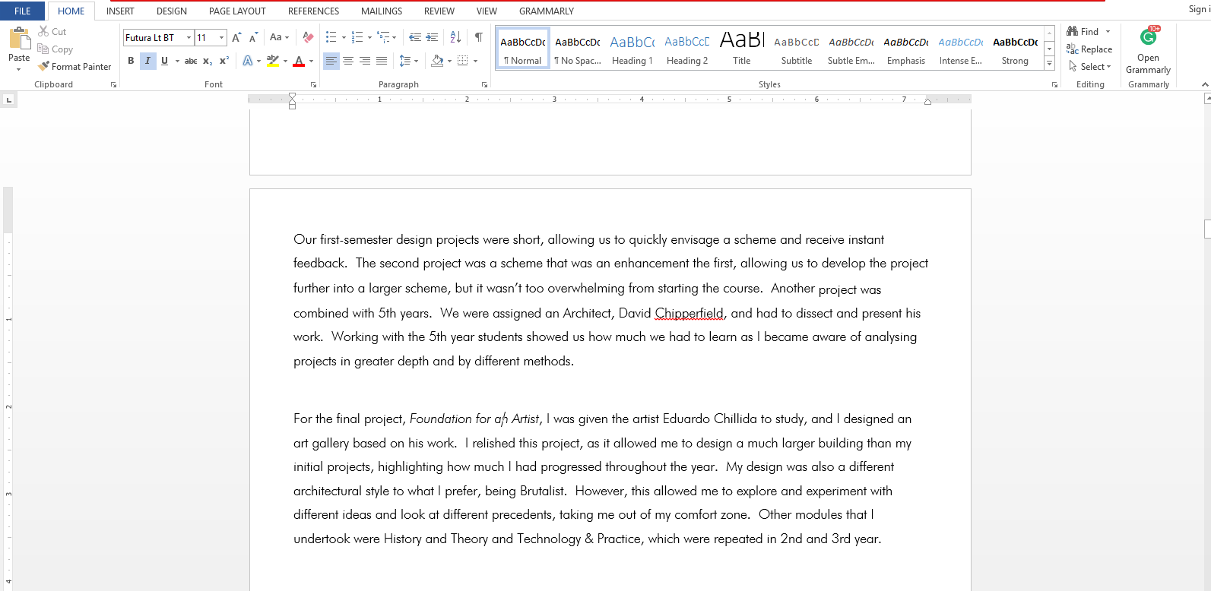Sort text with the A-Z sort icon

(455, 37)
